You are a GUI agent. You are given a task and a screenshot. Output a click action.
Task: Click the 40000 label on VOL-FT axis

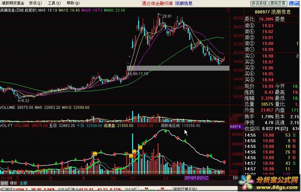(x=238, y=134)
